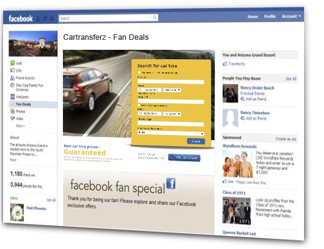Click the resort page profile photo
The height and width of the screenshot is (249, 324).
33,44
